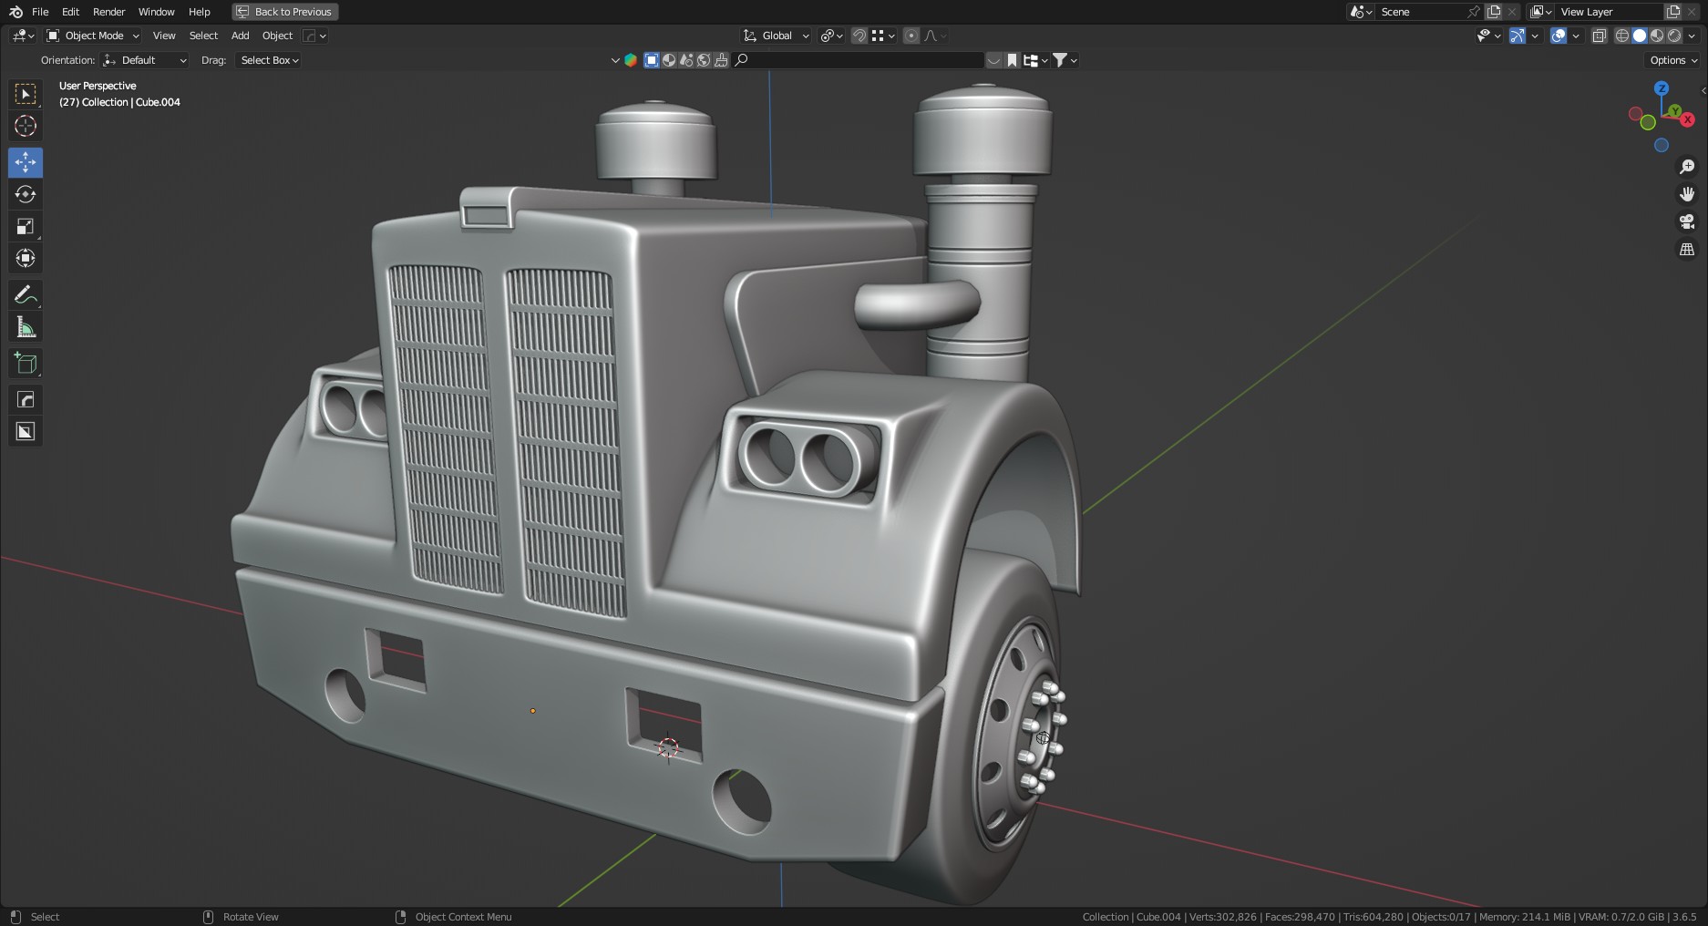Image resolution: width=1708 pixels, height=926 pixels.
Task: Open viewport View menu
Action: coord(164,36)
